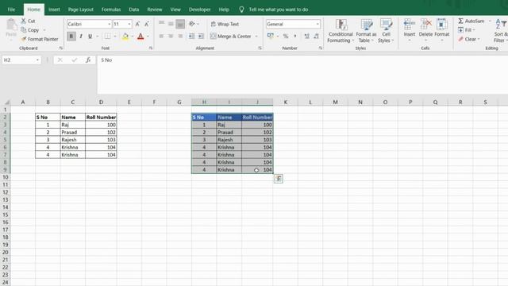Switch to the View tab
This screenshot has width=508, height=286.
point(175,10)
